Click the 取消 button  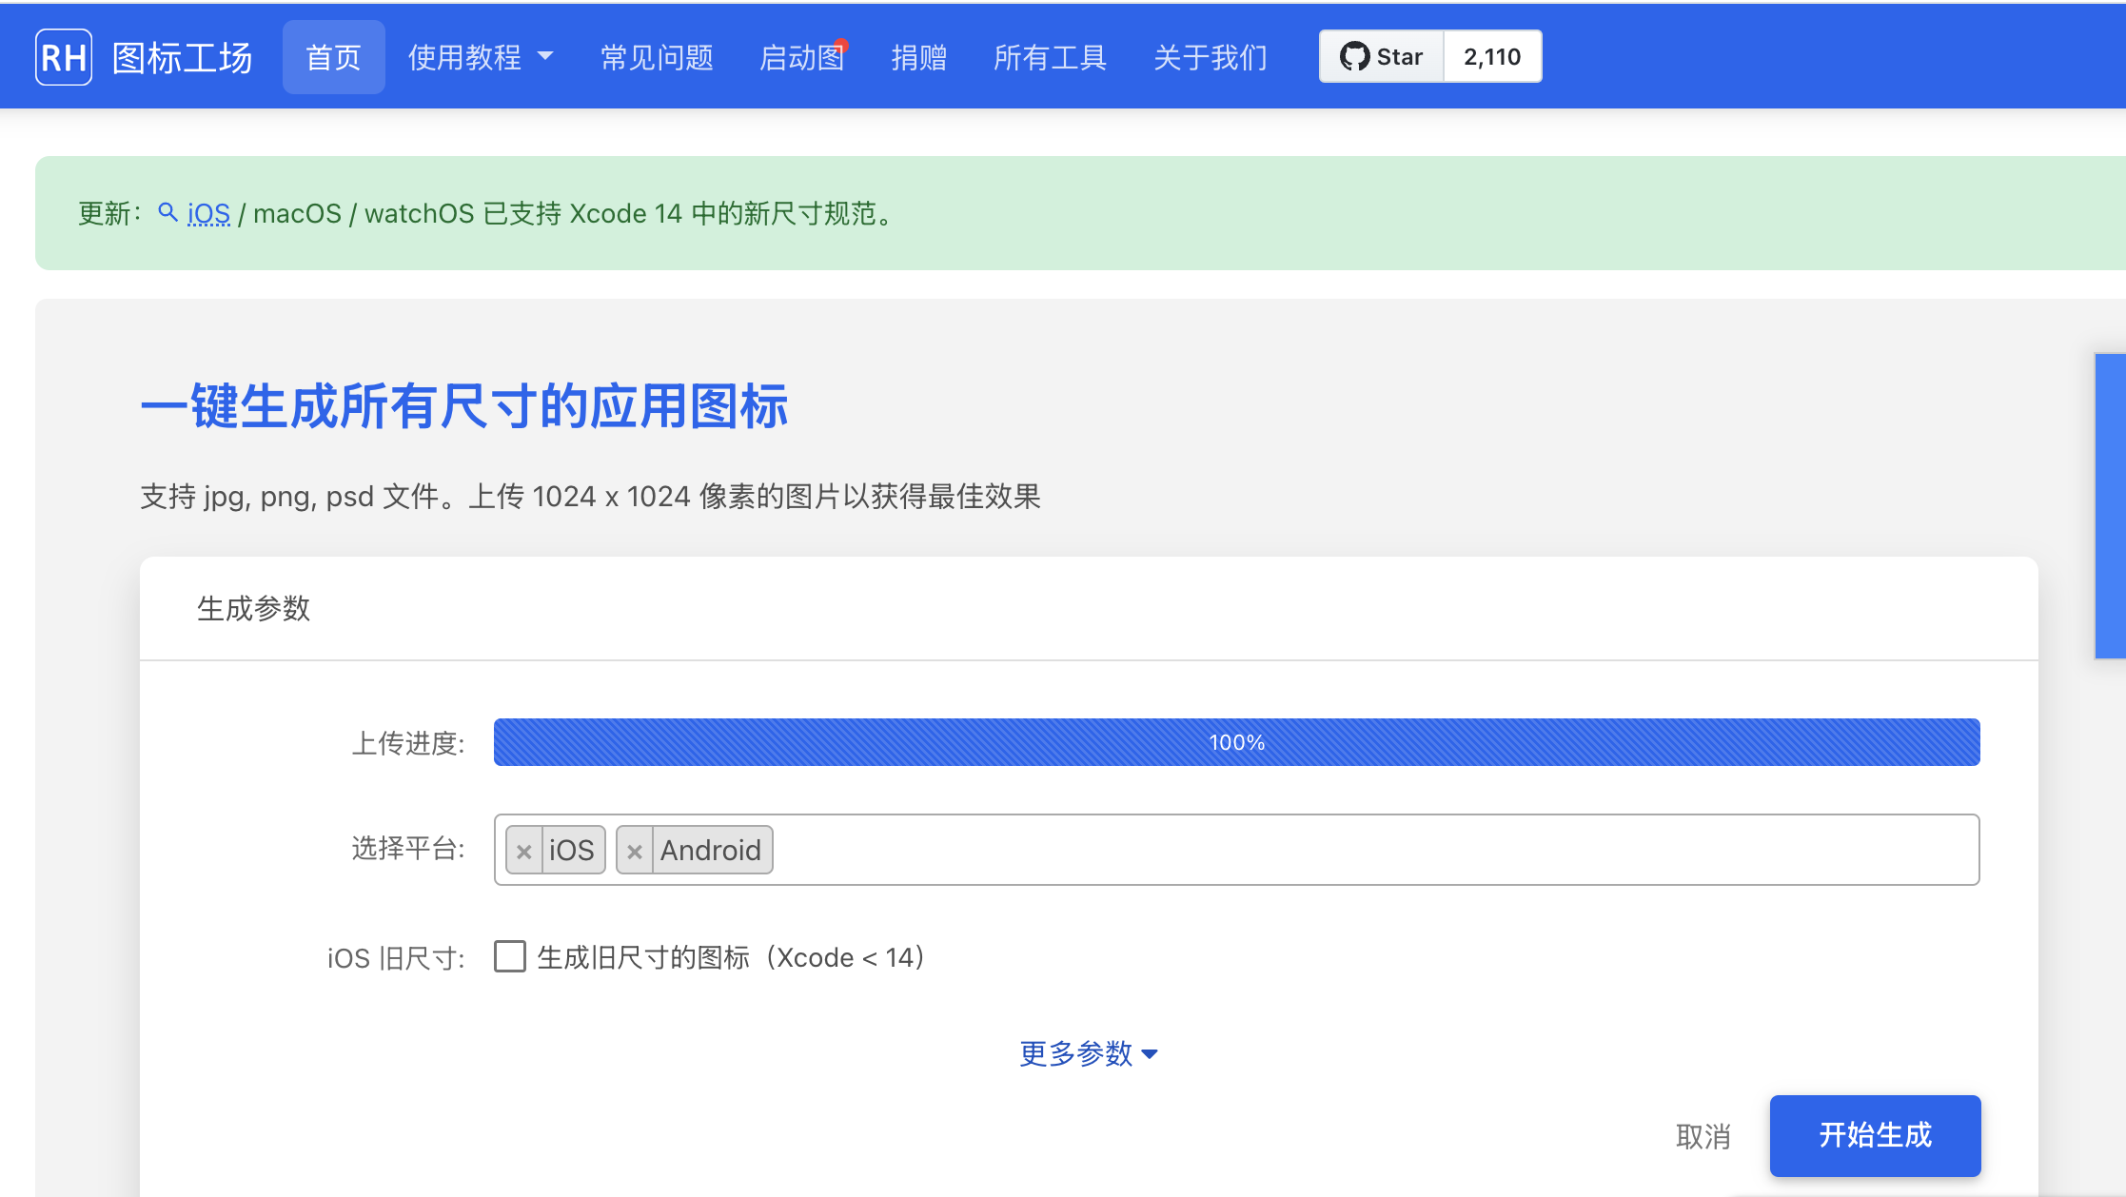point(1703,1136)
